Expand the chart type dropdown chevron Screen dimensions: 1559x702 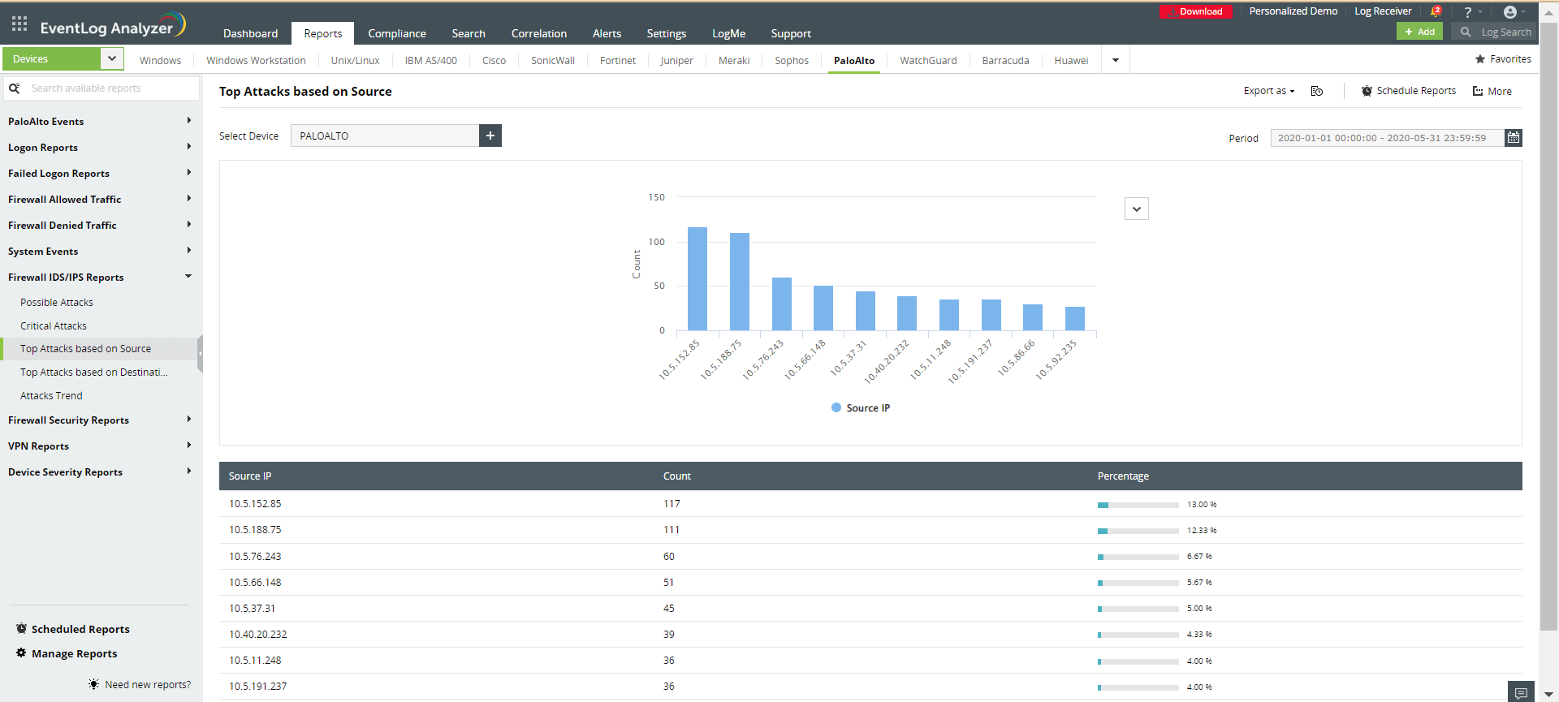point(1137,209)
